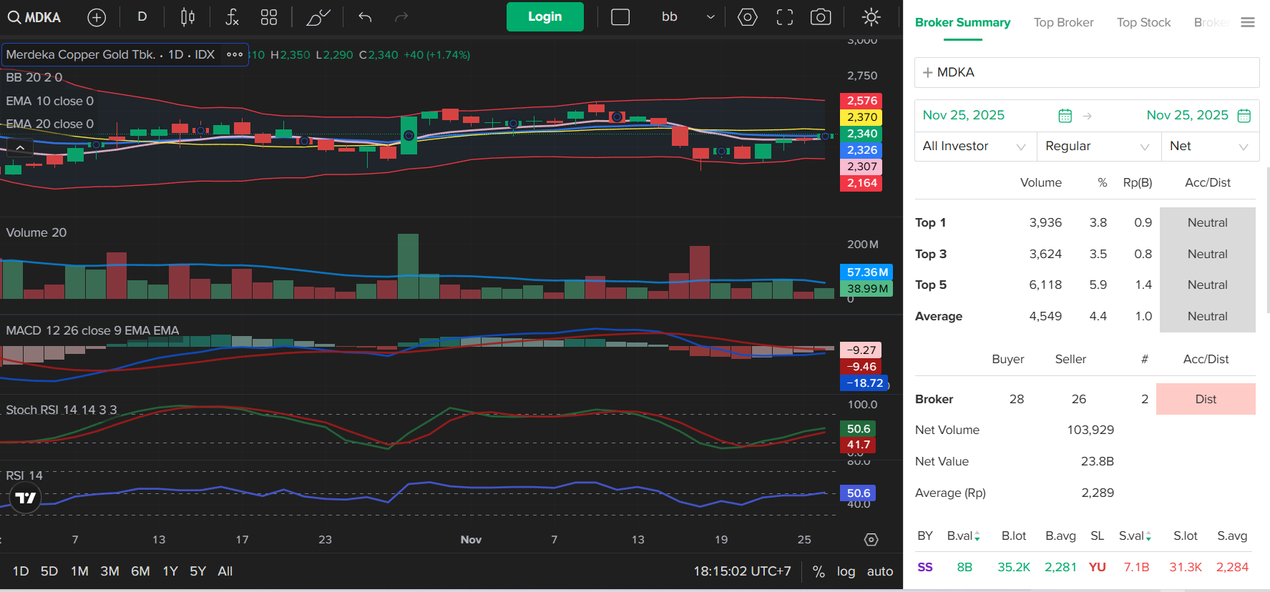Click the add symbol compare plus icon
Viewport: 1270px width, 592px height.
point(97,17)
